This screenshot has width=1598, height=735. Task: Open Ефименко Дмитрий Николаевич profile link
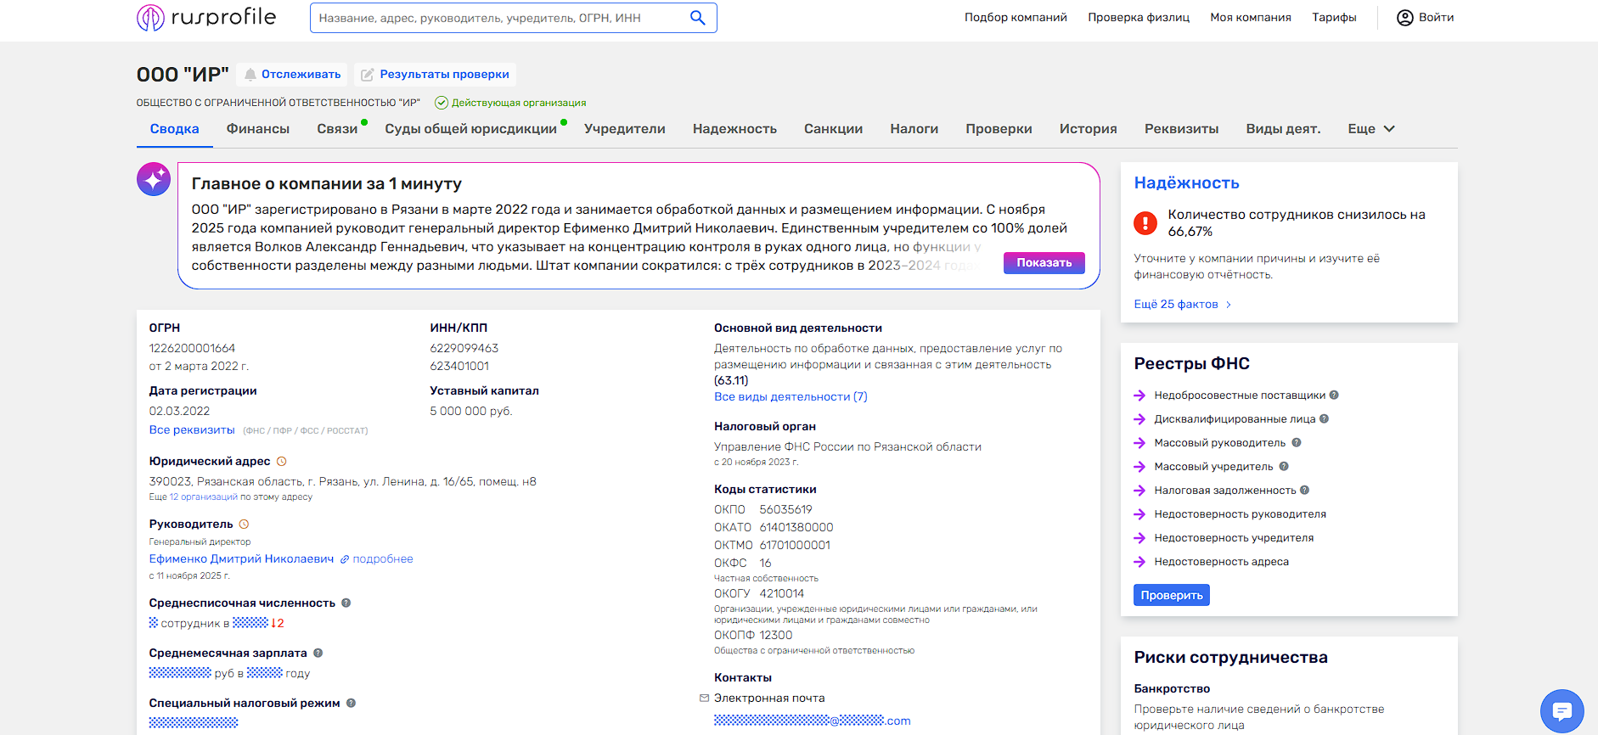click(x=241, y=559)
